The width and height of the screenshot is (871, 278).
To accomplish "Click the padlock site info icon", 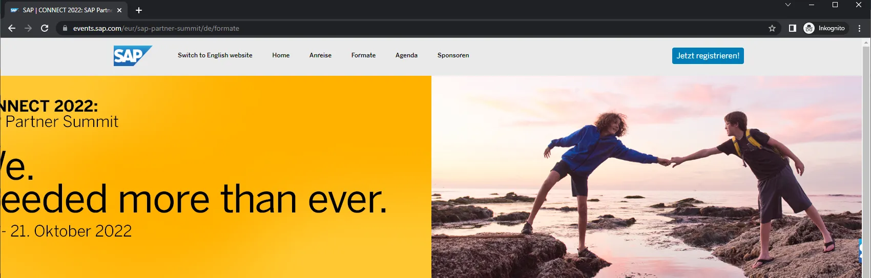I will point(65,28).
